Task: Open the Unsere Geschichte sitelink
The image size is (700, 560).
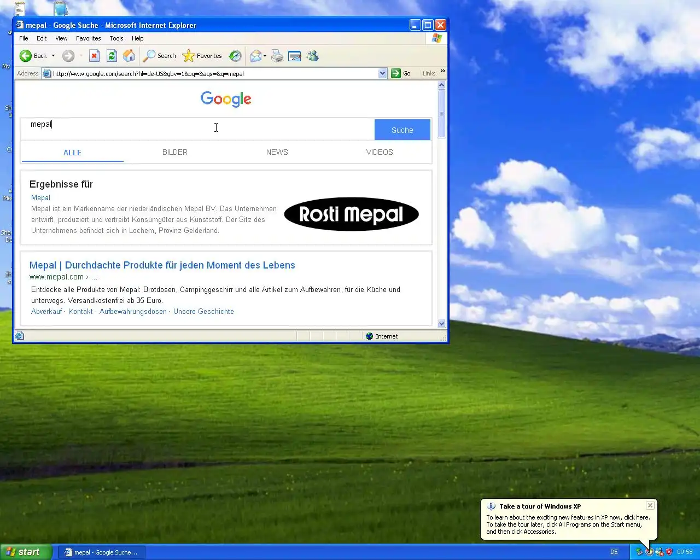Action: click(x=203, y=311)
